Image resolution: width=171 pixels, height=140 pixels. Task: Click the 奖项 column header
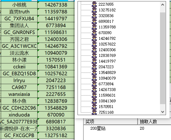(111, 122)
